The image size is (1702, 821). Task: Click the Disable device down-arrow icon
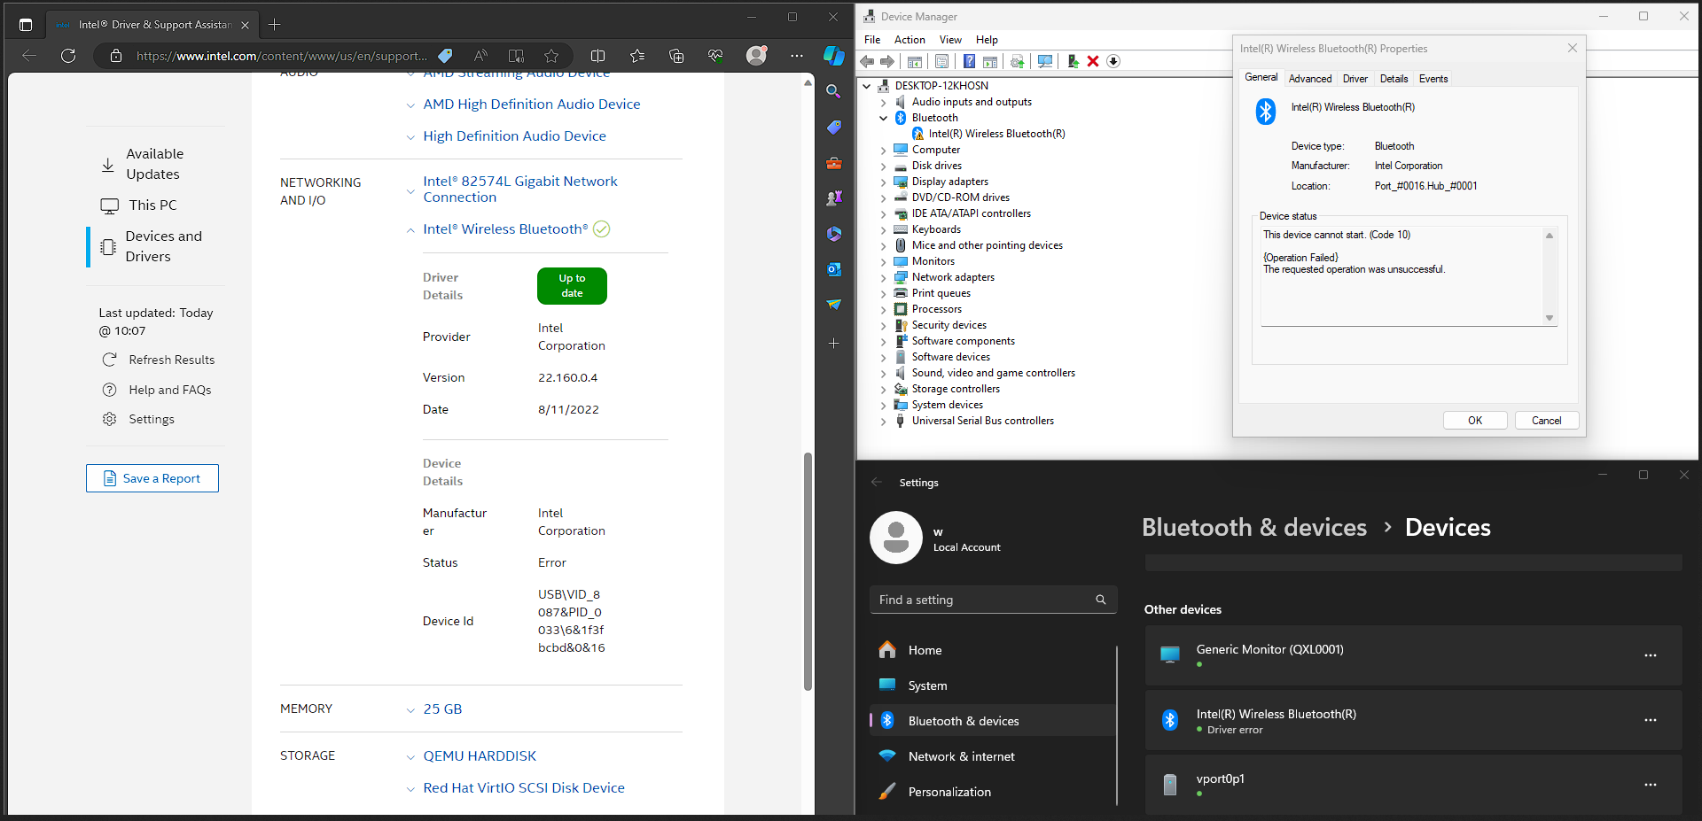coord(1113,61)
